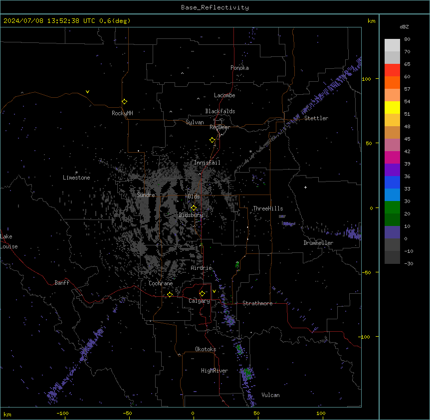The image size is (430, 420).
Task: Click the km unit label at bottom left
Action: click(7, 414)
